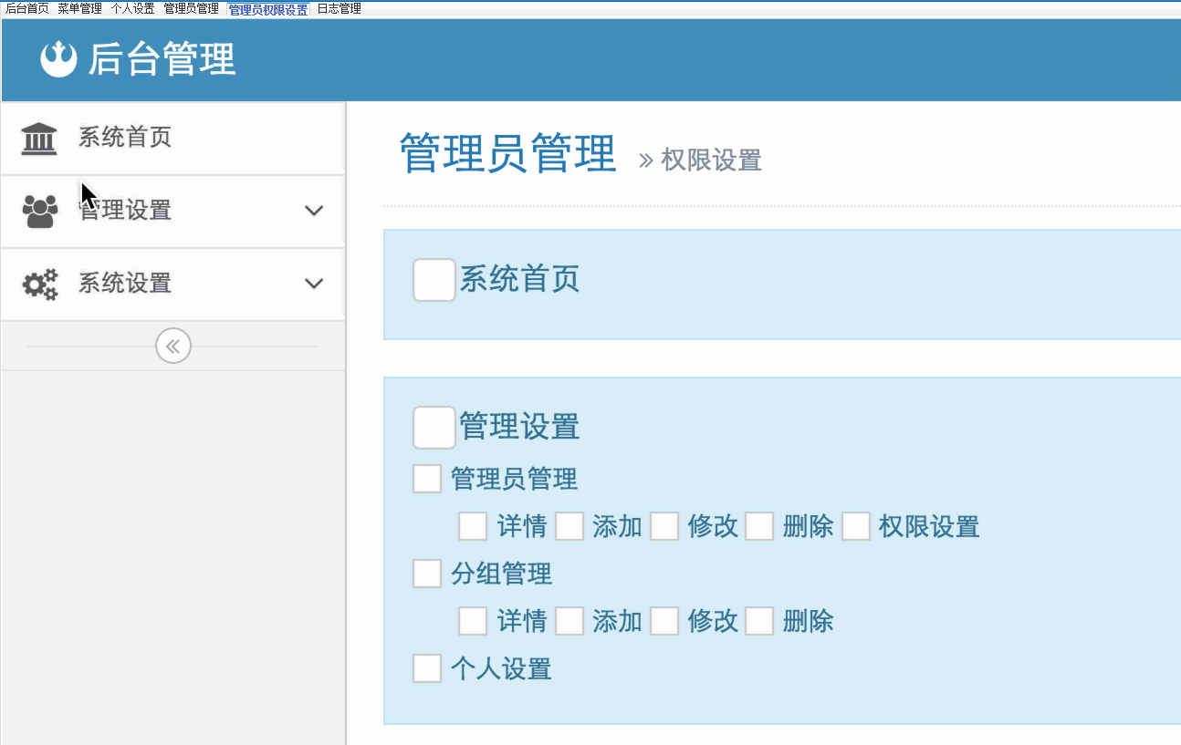The image size is (1181, 745).
Task: Tick 详情 checkbox under 分组管理
Action: [x=473, y=621]
